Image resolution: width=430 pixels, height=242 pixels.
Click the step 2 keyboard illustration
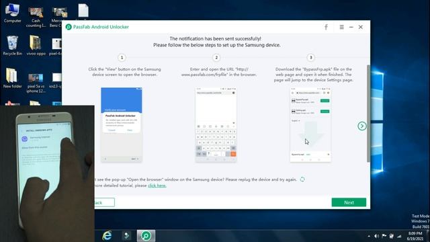click(x=216, y=125)
